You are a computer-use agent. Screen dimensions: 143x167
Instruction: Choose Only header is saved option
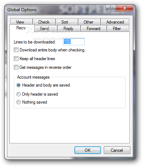tap(37, 94)
